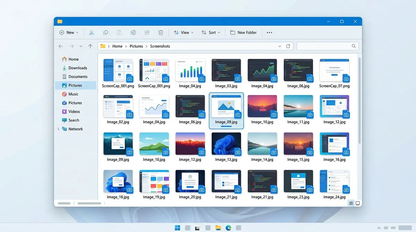The height and width of the screenshot is (232, 416).
Task: Open the View dropdown menu
Action: pyautogui.click(x=184, y=33)
